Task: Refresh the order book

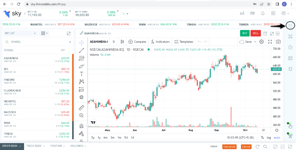Action: tap(258, 147)
